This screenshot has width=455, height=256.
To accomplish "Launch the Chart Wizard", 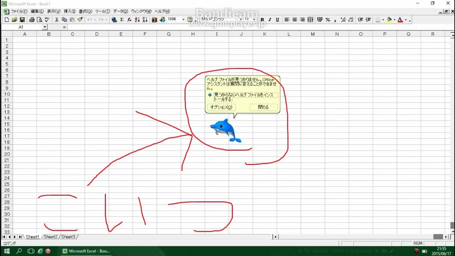I will pos(155,20).
